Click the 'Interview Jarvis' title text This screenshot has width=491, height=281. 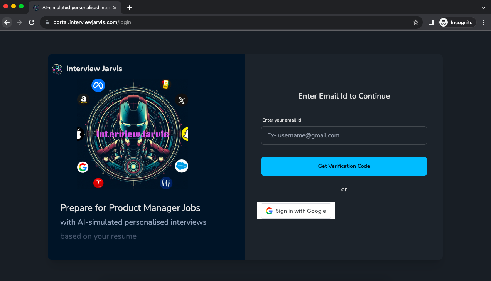click(x=94, y=69)
